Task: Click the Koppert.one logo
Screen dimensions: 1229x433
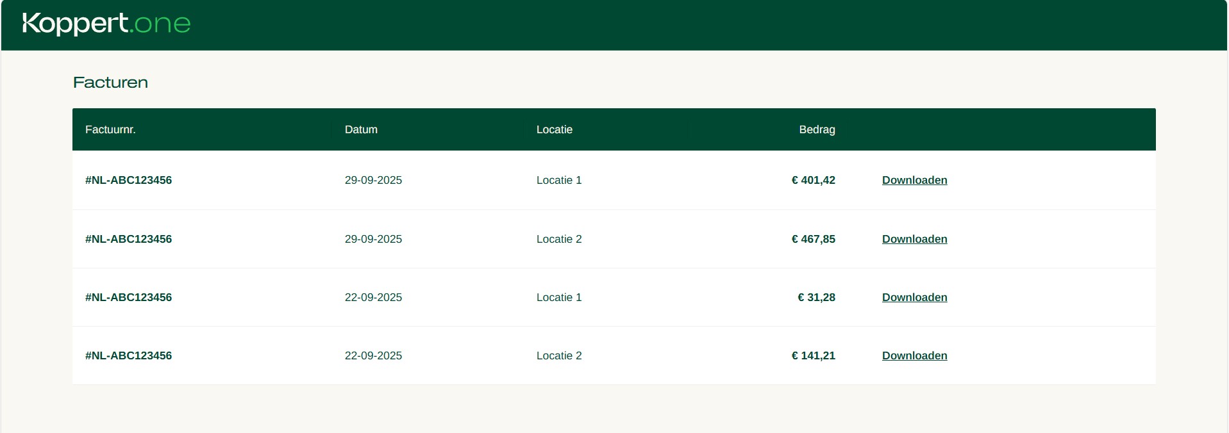Action: (106, 24)
